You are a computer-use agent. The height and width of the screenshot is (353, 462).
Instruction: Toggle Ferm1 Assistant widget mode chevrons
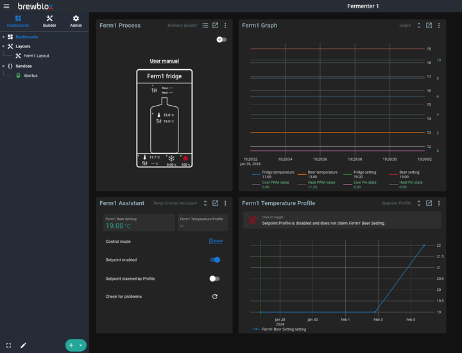point(205,203)
